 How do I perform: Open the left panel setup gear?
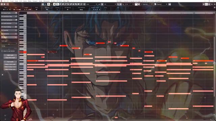tap(2, 75)
